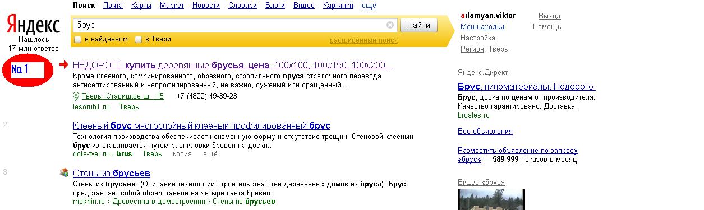
Task: Change the Регион setting
Action: click(x=472, y=49)
